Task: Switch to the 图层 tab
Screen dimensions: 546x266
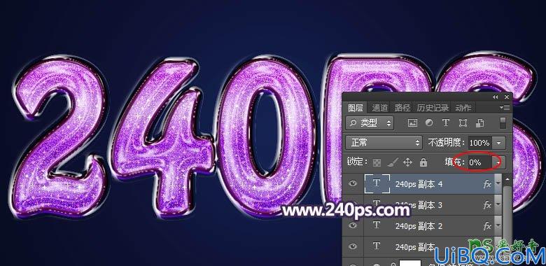Action: pyautogui.click(x=355, y=108)
